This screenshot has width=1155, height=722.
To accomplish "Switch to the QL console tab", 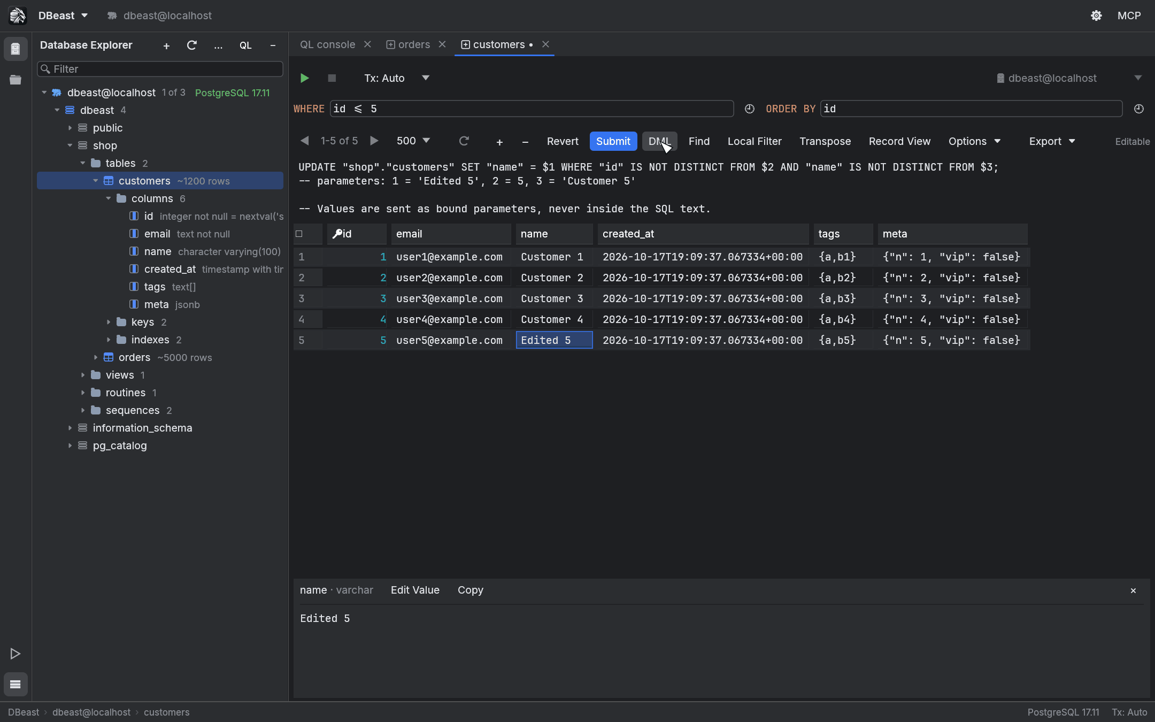I will pyautogui.click(x=327, y=44).
